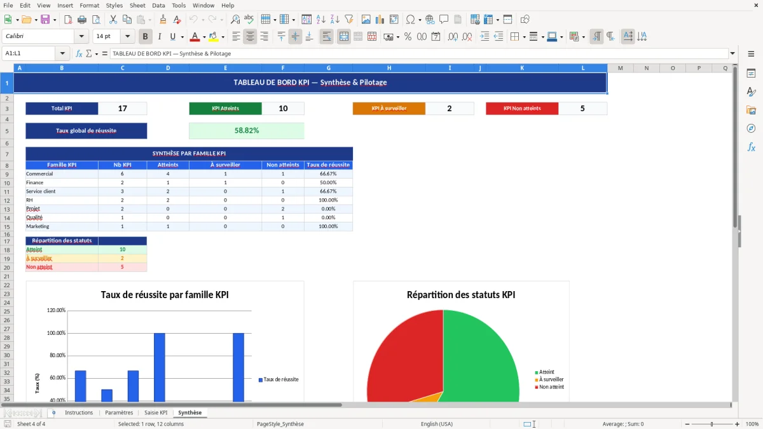763x429 pixels.
Task: Toggle Align Left
Action: (x=236, y=36)
